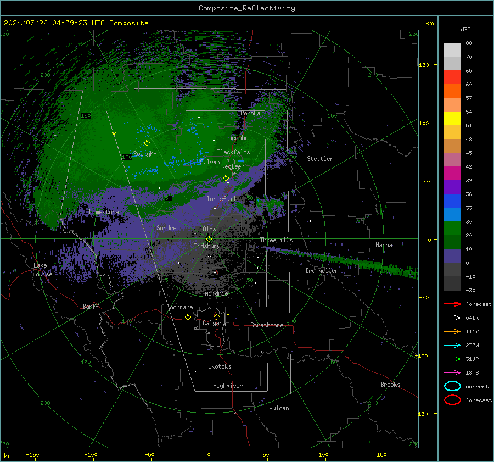
Task: Click the Strathmore town label
Action: [267, 325]
